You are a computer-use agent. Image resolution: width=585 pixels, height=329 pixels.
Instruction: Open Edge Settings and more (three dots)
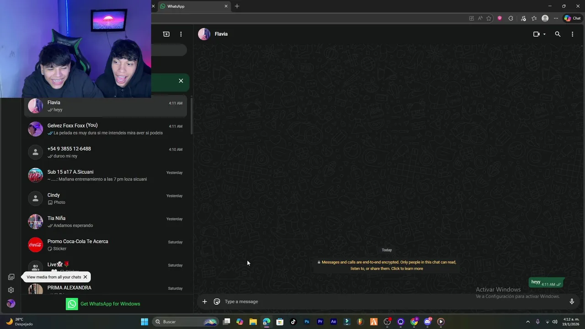click(x=556, y=18)
